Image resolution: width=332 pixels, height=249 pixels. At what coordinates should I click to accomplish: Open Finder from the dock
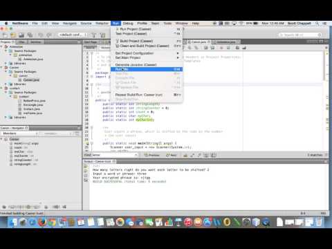click(x=13, y=222)
